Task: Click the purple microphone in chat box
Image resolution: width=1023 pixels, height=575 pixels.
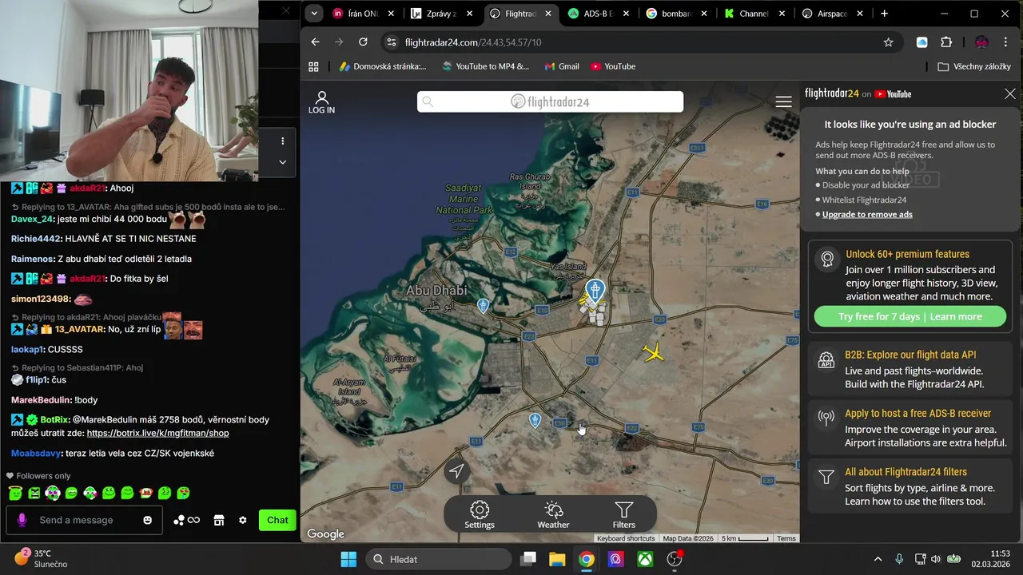Action: [22, 520]
